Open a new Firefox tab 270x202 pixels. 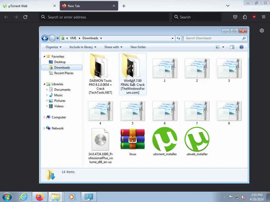tap(124, 6)
